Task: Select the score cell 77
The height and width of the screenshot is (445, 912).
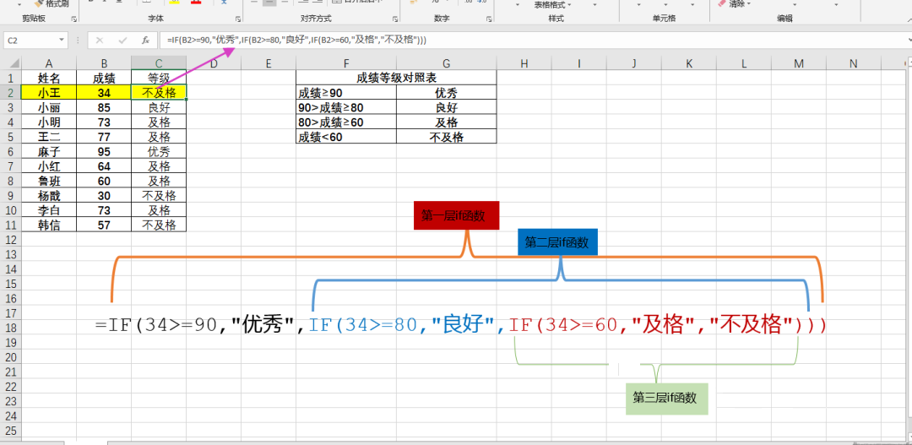Action: [x=104, y=136]
